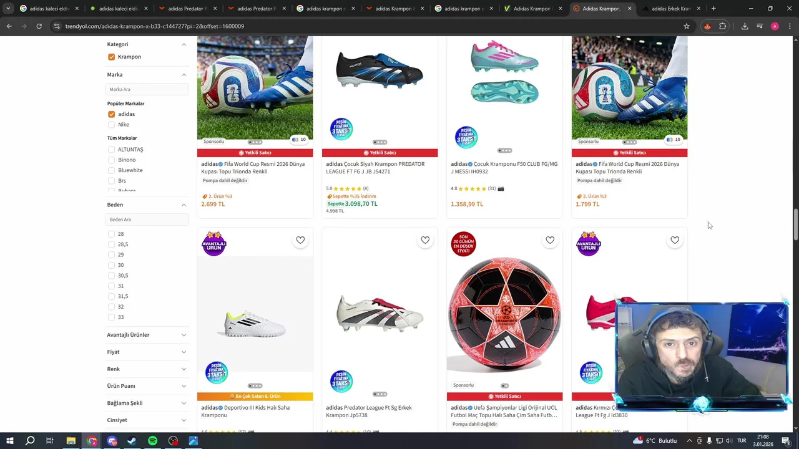This screenshot has width=799, height=449.
Task: Bookmark this page with the star icon
Action: 687,26
